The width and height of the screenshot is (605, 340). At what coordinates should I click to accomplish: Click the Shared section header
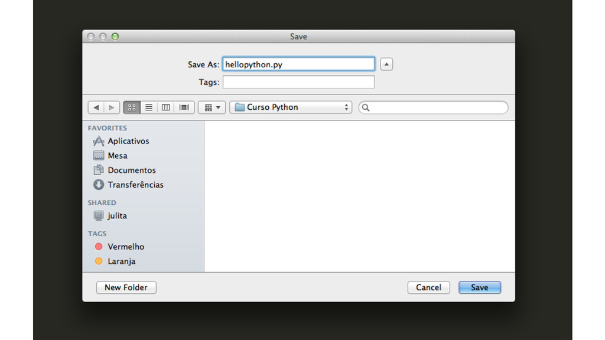coord(102,203)
